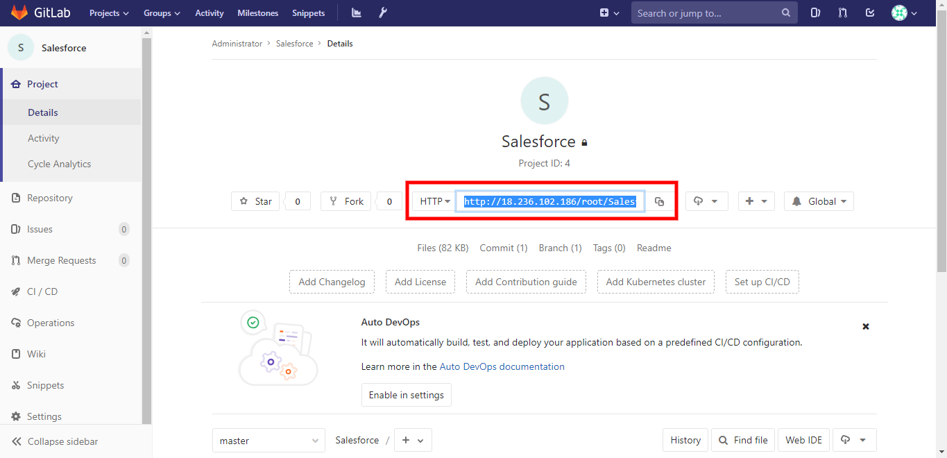Collapse sidebar with double-chevron control

56,441
